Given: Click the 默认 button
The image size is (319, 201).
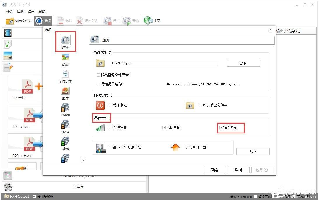Looking at the screenshot, I should coord(253,151).
